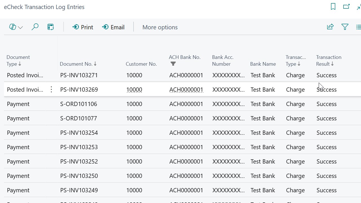Toggle sorting on Transaction Result column
The height and width of the screenshot is (203, 361).
(x=333, y=64)
